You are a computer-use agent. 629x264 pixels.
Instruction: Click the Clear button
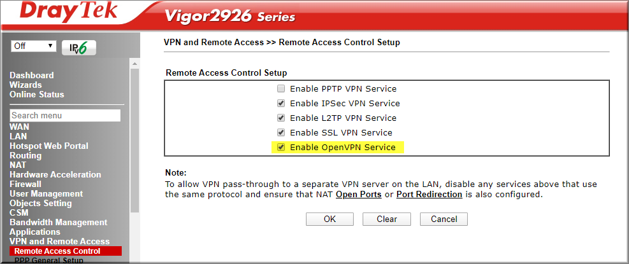(387, 219)
